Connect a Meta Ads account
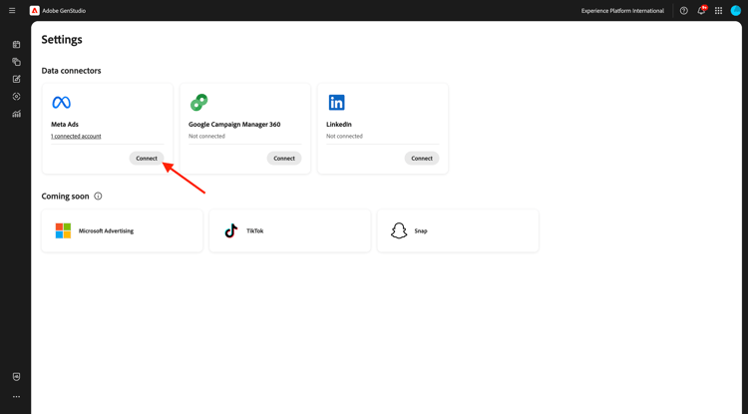This screenshot has width=748, height=414. click(x=147, y=159)
